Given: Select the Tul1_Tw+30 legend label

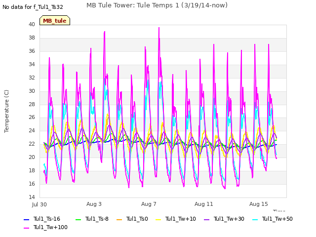Looking at the screenshot, I should tap(229, 219).
